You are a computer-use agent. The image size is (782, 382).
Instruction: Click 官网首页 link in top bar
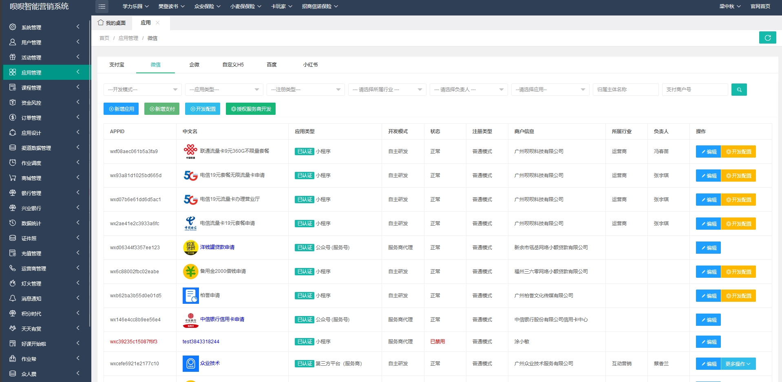(760, 7)
